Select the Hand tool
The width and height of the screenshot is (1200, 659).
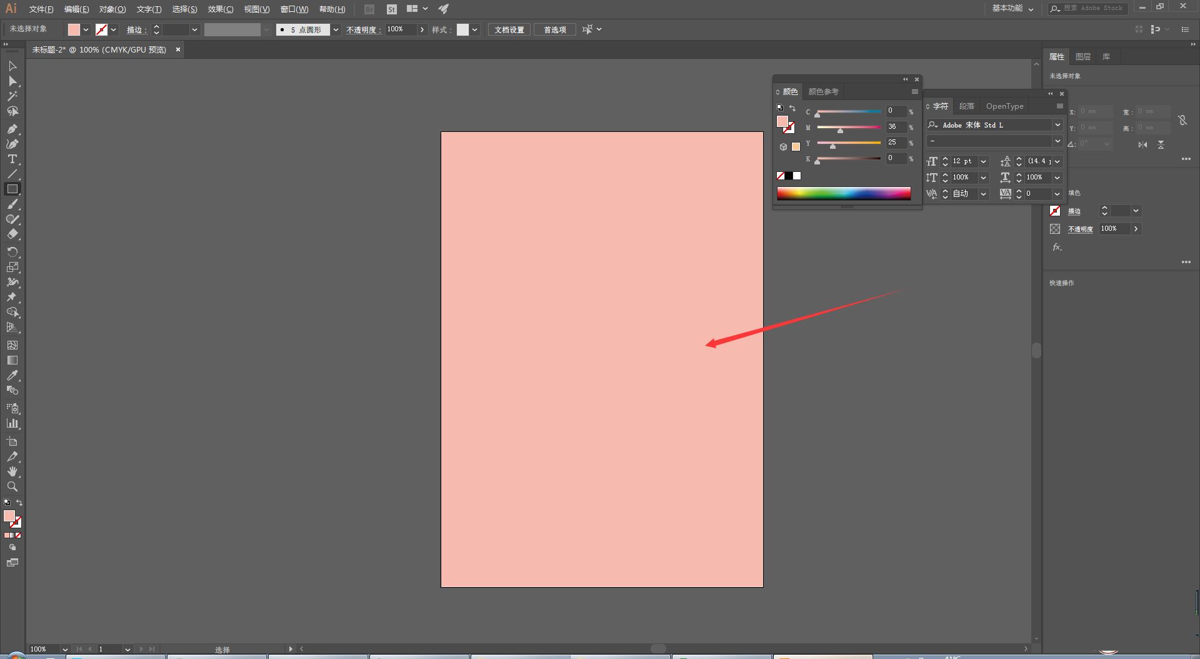pos(12,471)
